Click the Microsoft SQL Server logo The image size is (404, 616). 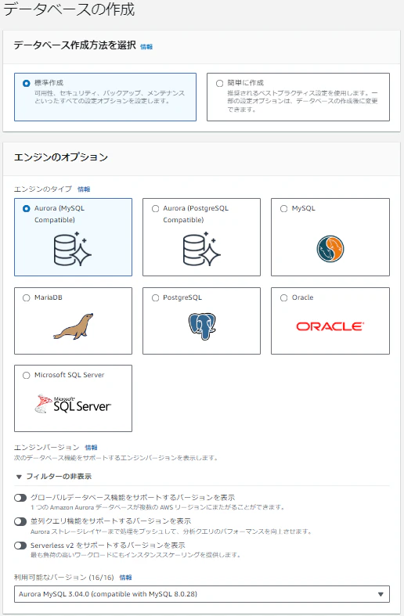click(x=73, y=404)
